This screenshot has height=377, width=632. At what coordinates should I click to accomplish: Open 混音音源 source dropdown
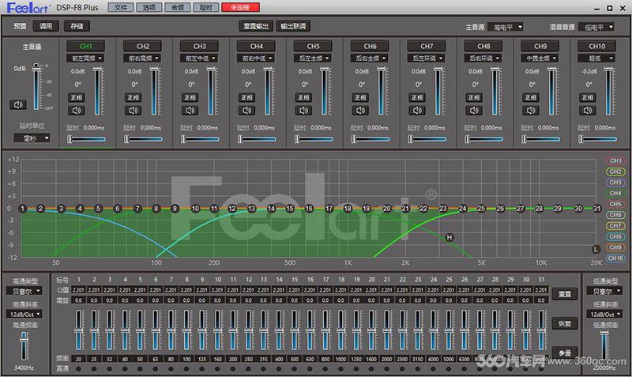[596, 27]
